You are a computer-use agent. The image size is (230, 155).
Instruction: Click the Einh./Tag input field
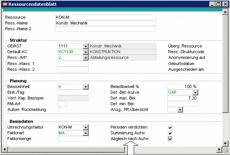[x=73, y=92]
